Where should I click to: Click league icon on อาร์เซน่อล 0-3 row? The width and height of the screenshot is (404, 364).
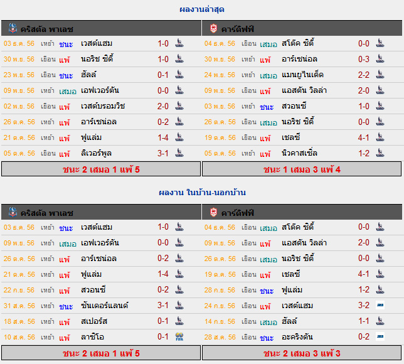tap(380, 59)
